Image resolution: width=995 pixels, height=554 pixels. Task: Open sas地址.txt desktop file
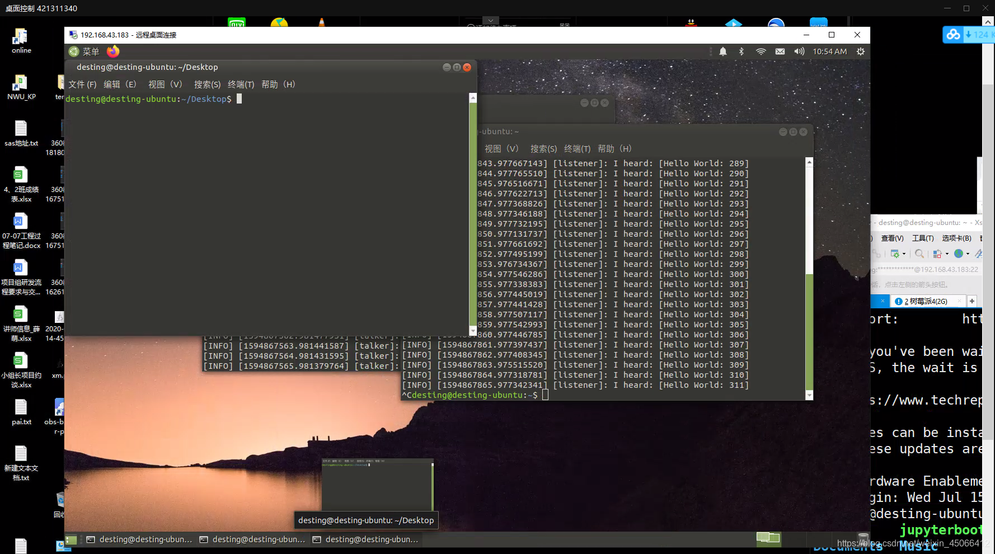click(21, 134)
